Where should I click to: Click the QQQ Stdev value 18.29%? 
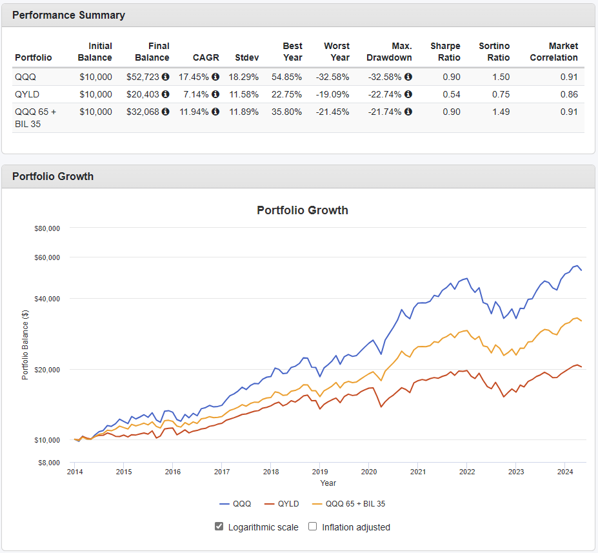click(x=243, y=77)
